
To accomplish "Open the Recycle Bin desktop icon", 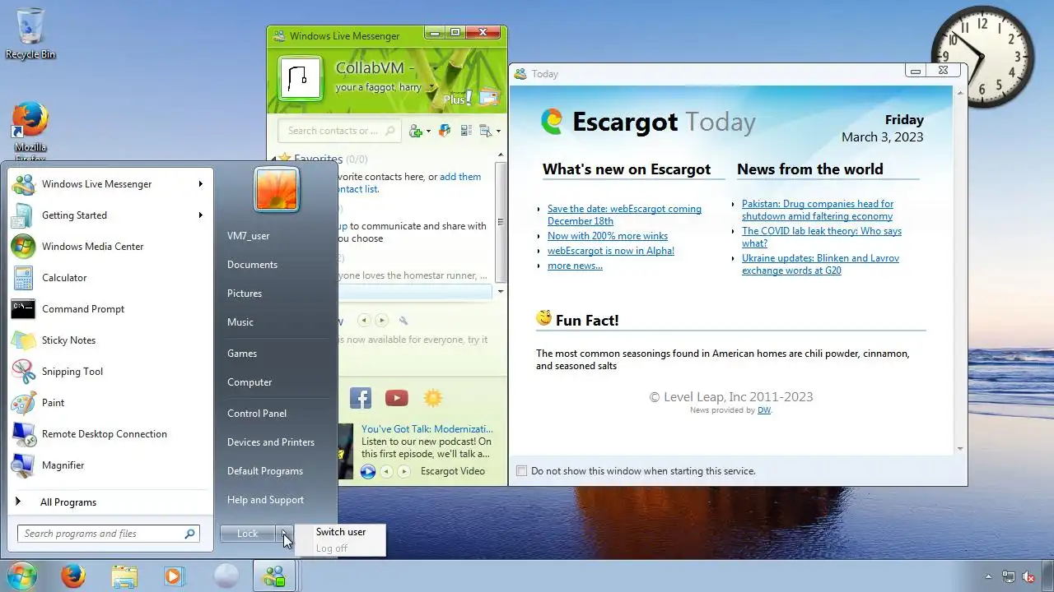I will point(30,33).
